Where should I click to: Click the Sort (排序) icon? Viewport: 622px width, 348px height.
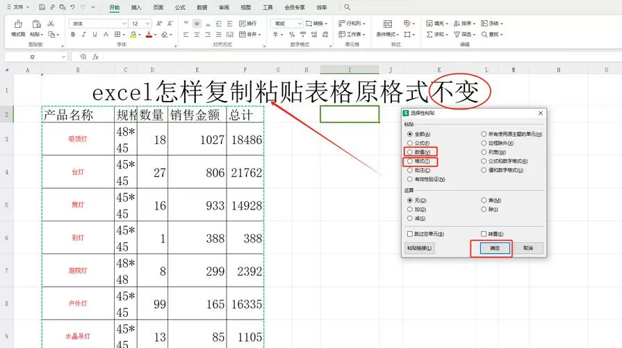click(457, 24)
